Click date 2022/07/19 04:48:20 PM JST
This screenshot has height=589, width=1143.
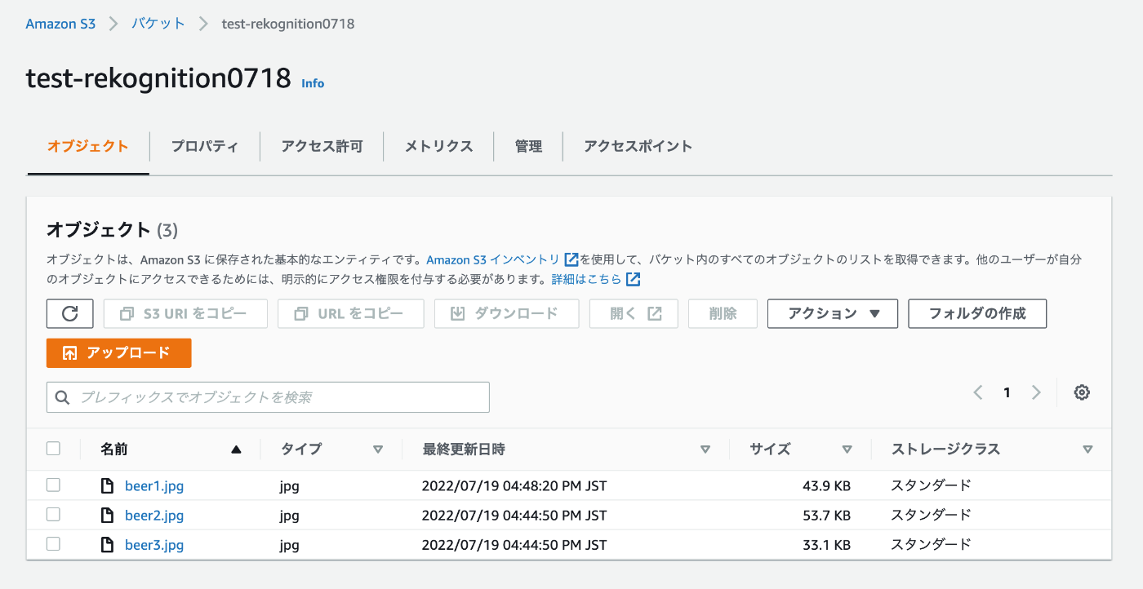(514, 486)
